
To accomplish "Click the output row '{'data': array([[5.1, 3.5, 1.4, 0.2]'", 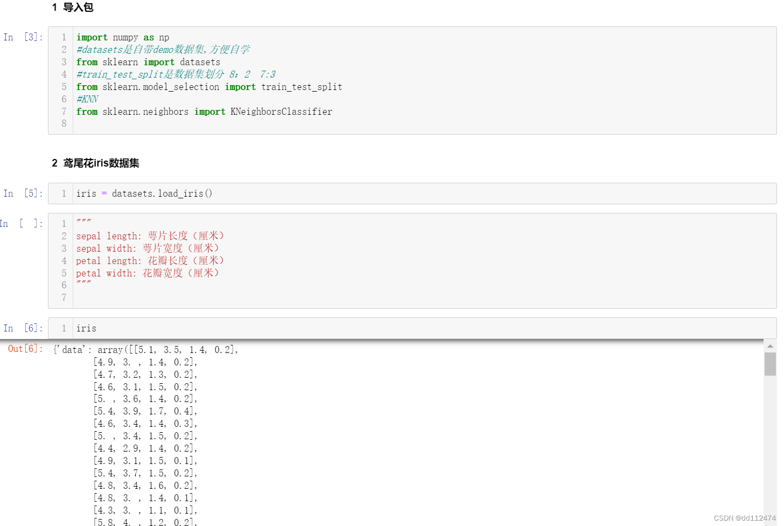I will pos(145,350).
